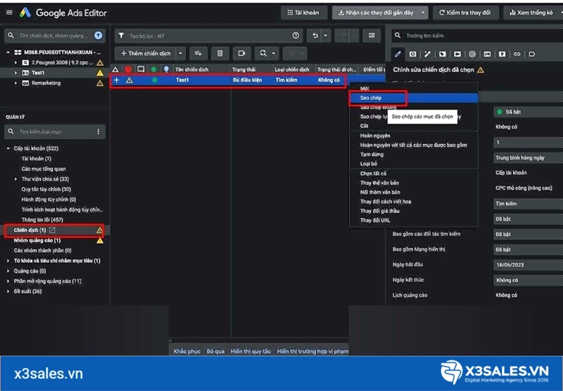Click the Bỏ qua link

[215, 351]
